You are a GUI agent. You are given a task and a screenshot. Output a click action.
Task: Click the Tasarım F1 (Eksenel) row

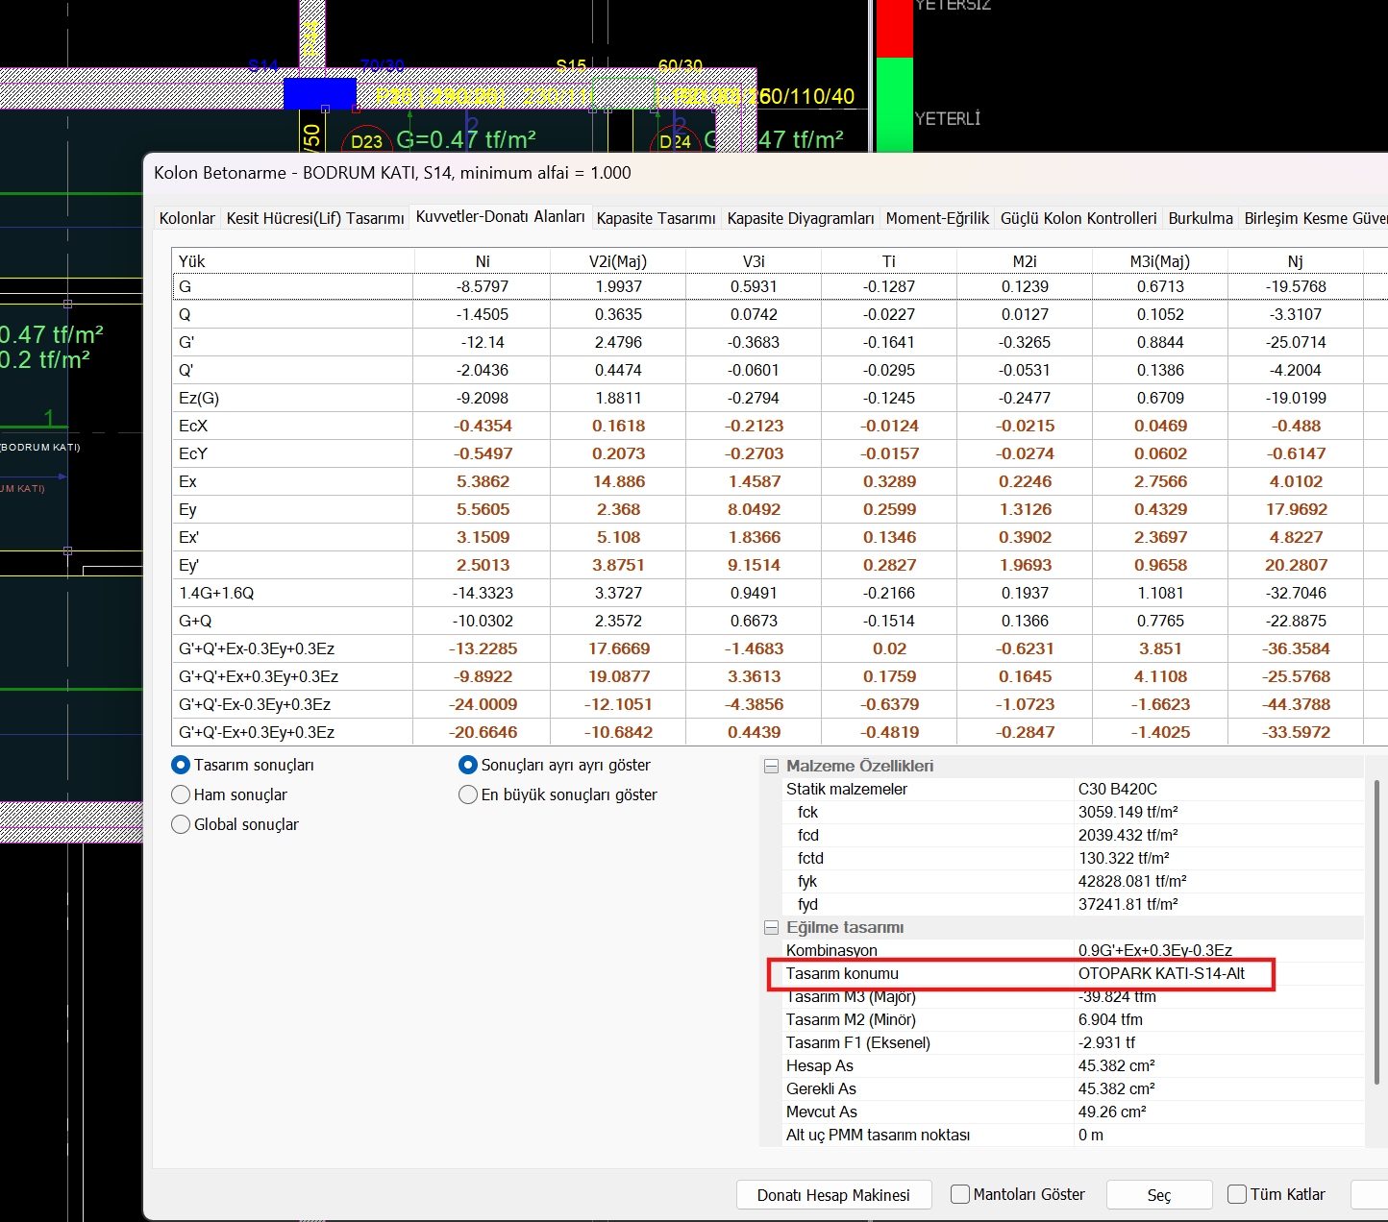[1075, 1042]
